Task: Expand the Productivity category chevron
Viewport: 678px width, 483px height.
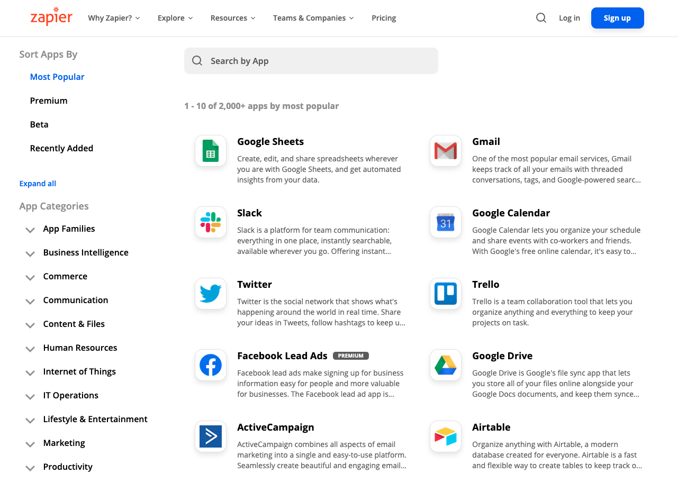Action: pos(30,468)
